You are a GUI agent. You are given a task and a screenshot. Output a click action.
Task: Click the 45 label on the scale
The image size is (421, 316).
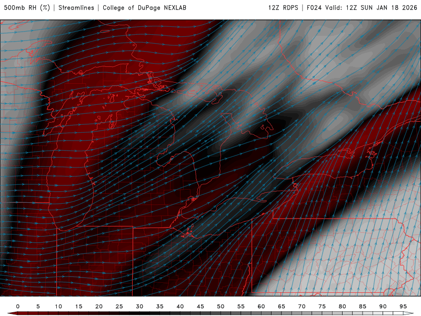click(x=201, y=307)
